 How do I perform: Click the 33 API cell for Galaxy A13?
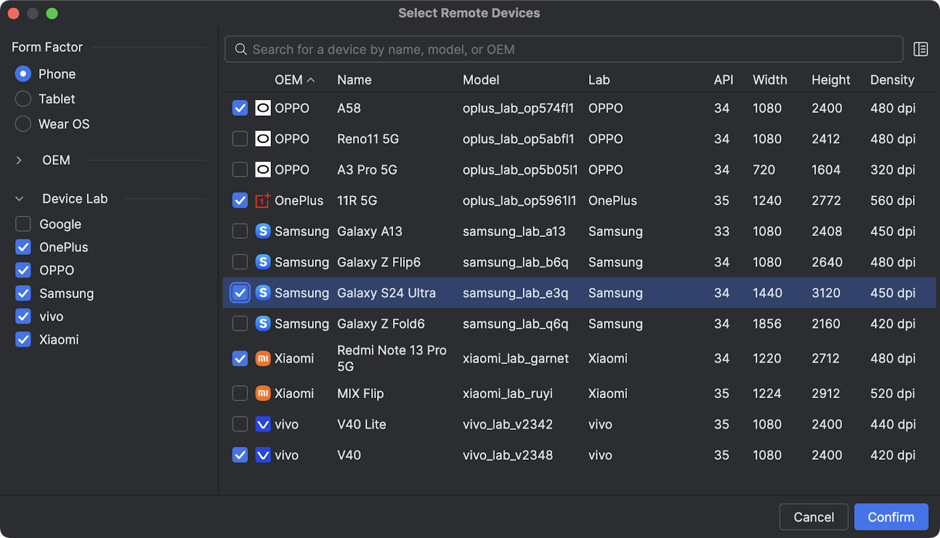pos(721,231)
